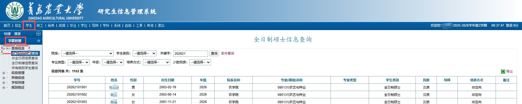This screenshot has width=522, height=104.
Task: Click the 查询 button
Action: tap(215, 53)
